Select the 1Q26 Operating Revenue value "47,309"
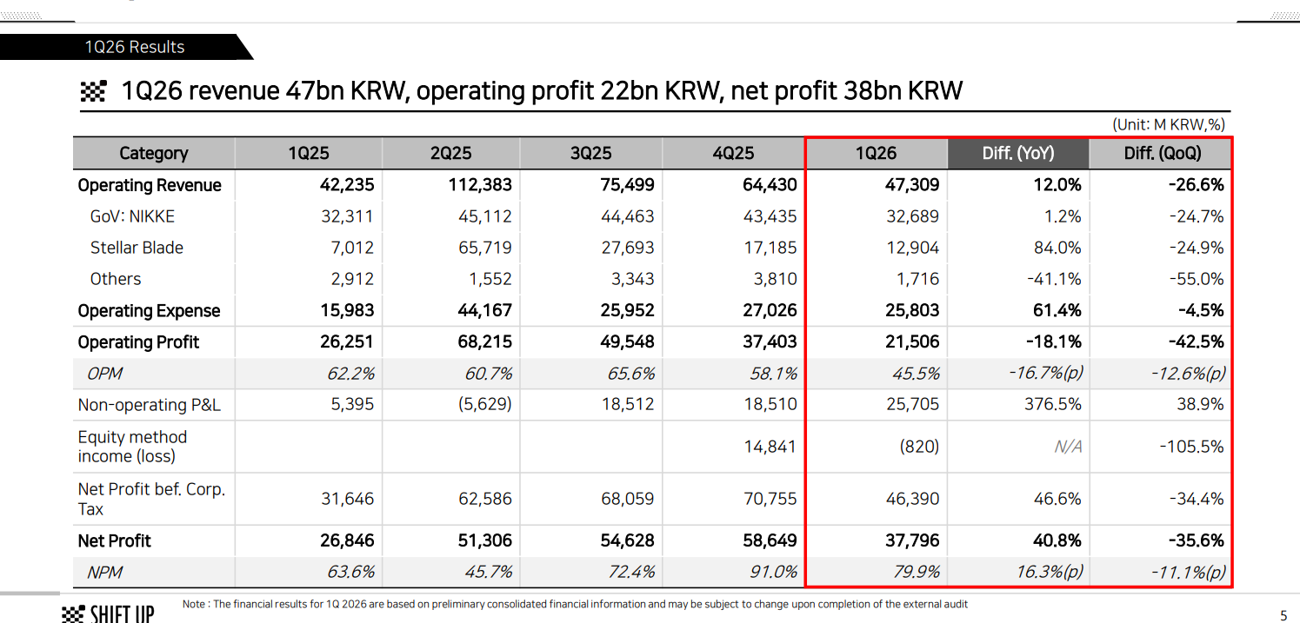Image resolution: width=1300 pixels, height=623 pixels. point(912,185)
